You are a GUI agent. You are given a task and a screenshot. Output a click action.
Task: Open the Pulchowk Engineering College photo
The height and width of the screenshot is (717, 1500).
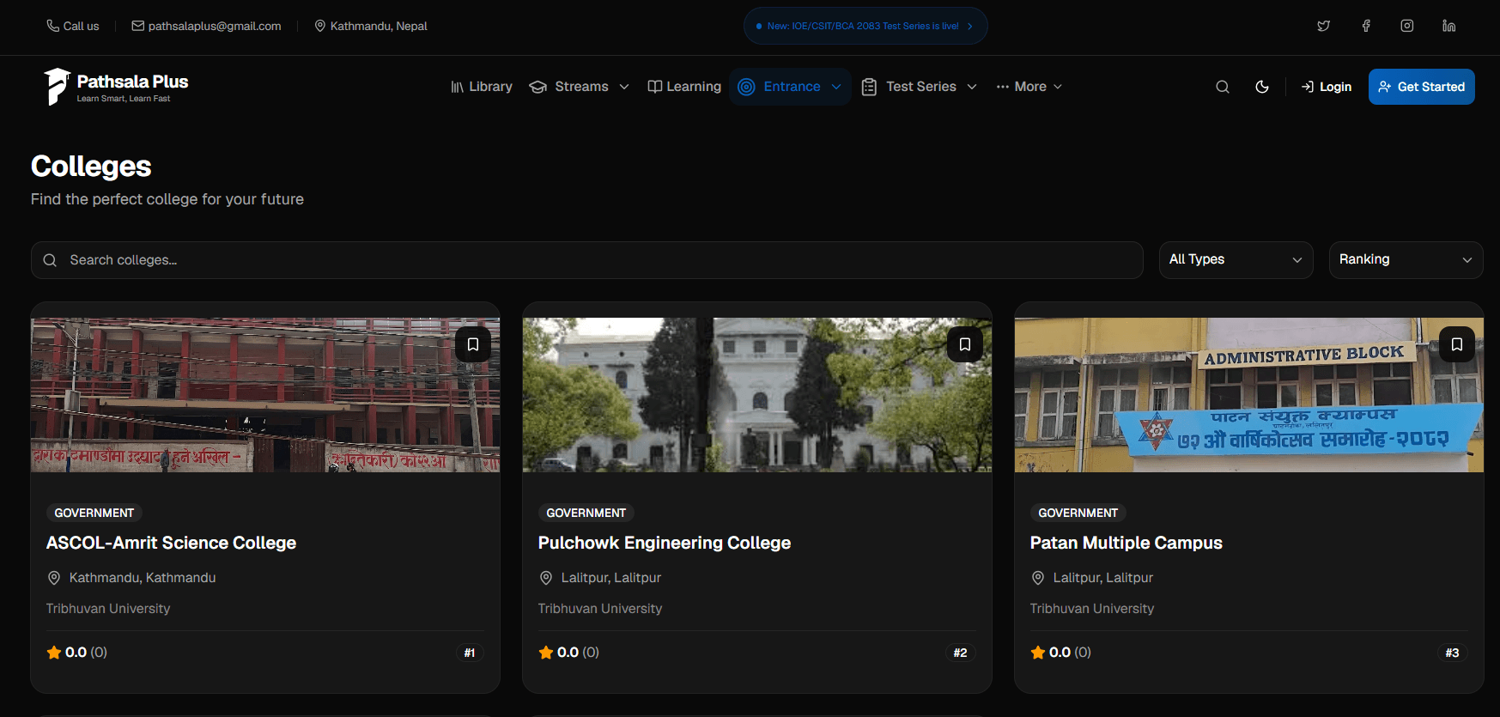click(x=757, y=395)
